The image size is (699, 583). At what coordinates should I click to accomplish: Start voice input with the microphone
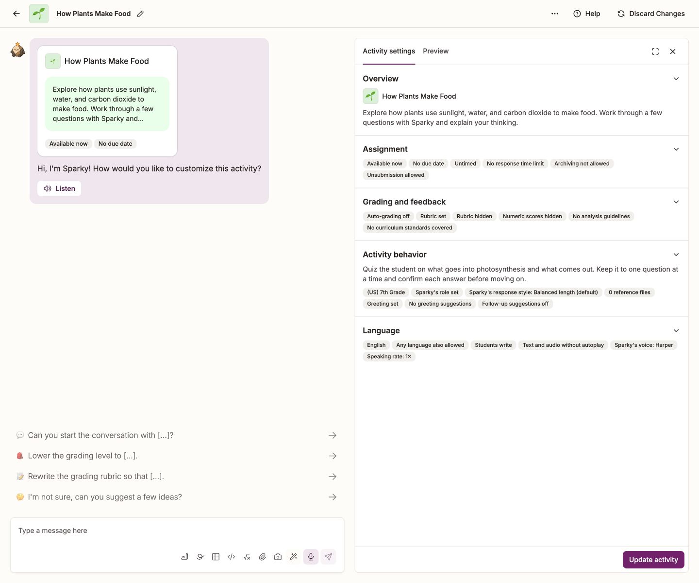tap(311, 557)
